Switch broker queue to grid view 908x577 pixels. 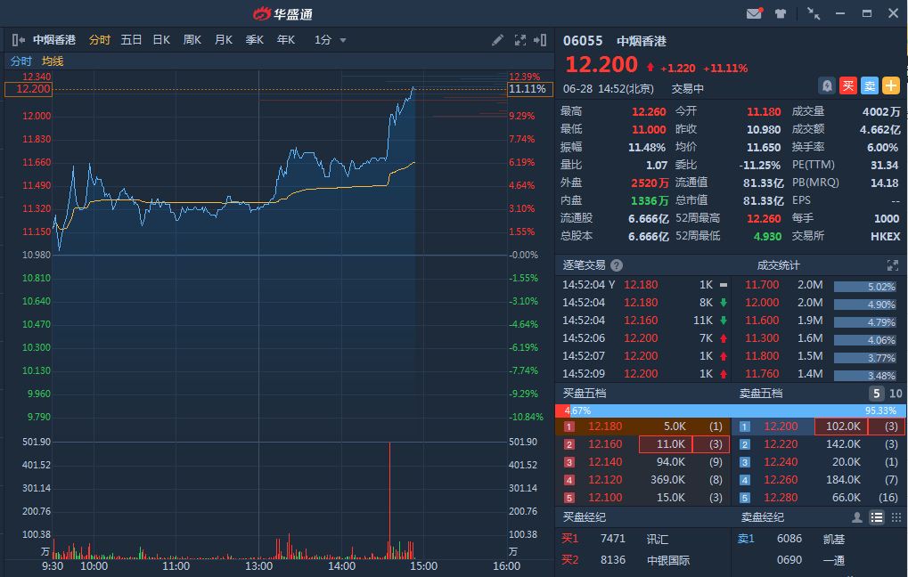click(896, 517)
